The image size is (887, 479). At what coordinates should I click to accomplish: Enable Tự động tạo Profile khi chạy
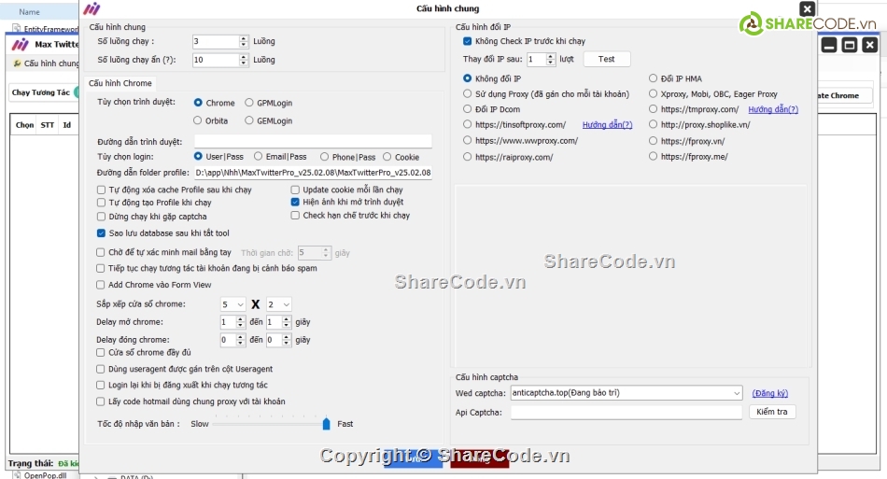pyautogui.click(x=101, y=203)
